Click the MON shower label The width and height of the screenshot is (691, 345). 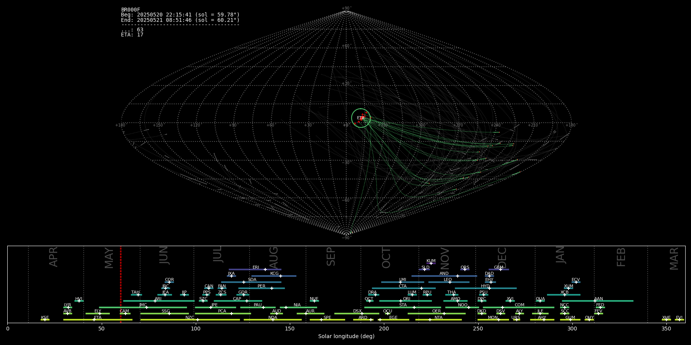coord(493,317)
